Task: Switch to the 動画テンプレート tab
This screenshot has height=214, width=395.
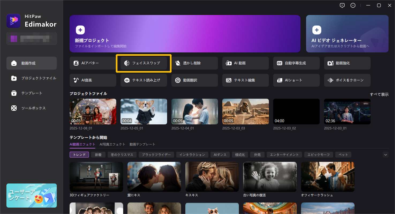Action: 142,144
